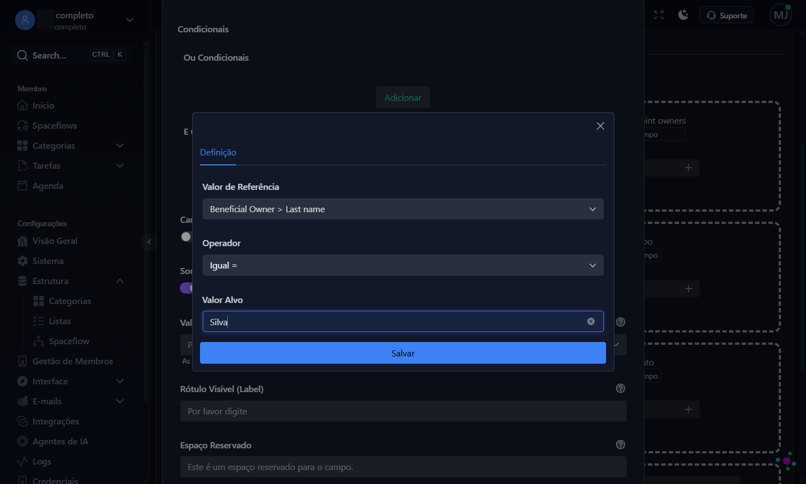Toggle the purple switch behind dialog
Viewport: 806px width, 484px height.
(x=187, y=288)
